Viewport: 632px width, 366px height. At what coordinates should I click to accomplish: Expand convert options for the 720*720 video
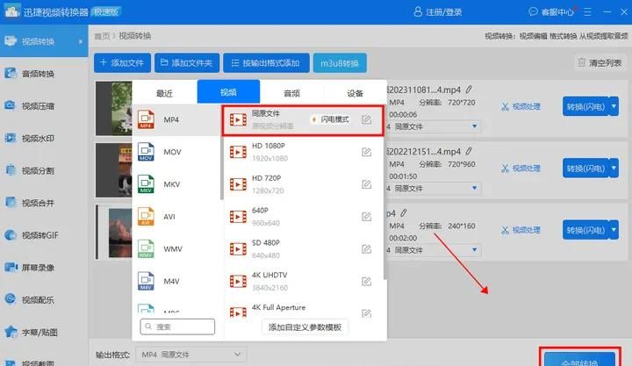(x=614, y=106)
